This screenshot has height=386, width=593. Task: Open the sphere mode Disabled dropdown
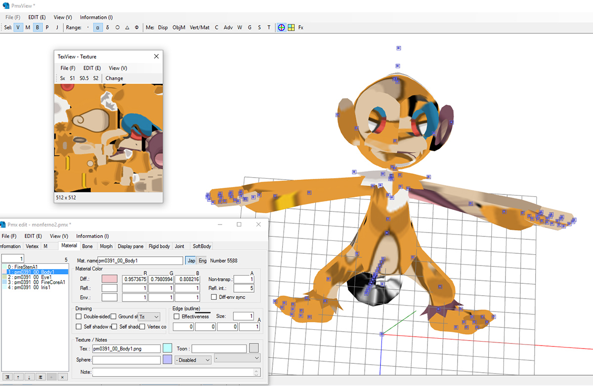193,360
